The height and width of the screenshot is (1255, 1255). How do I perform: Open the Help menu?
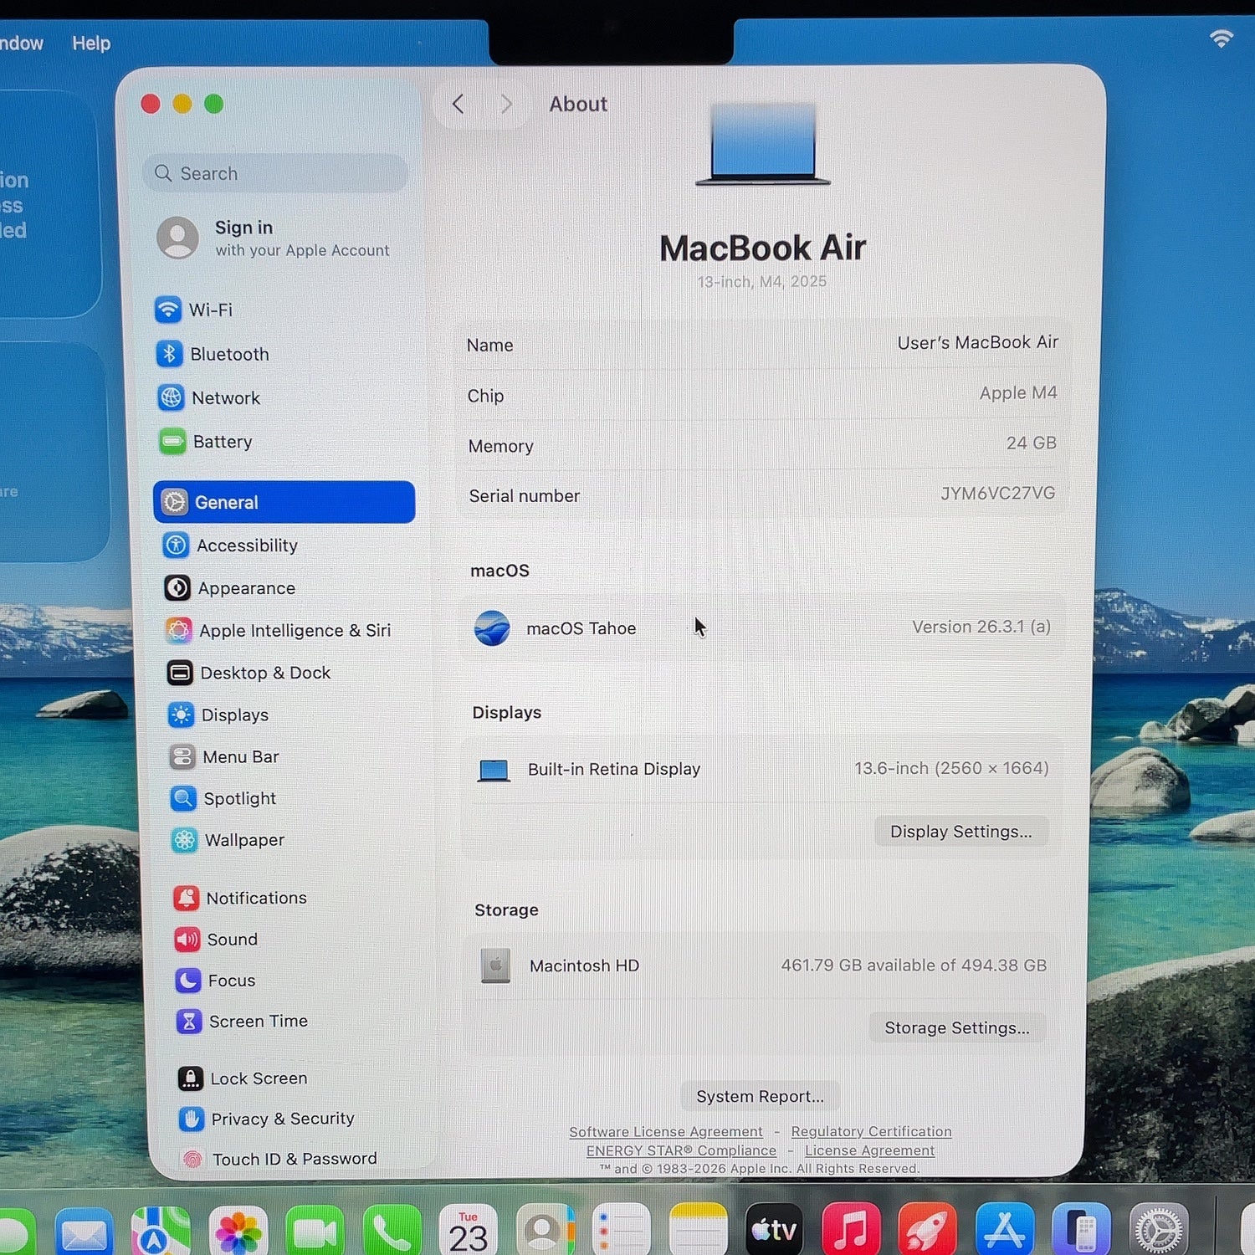point(91,43)
